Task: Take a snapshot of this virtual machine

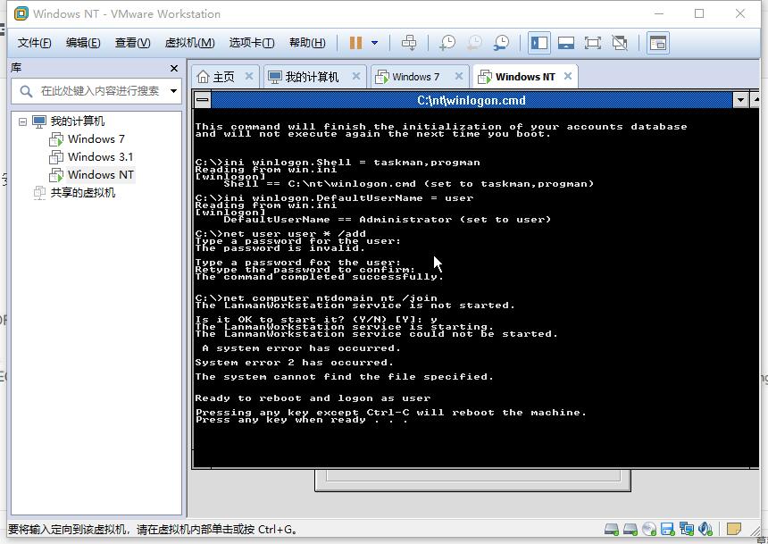Action: (447, 43)
